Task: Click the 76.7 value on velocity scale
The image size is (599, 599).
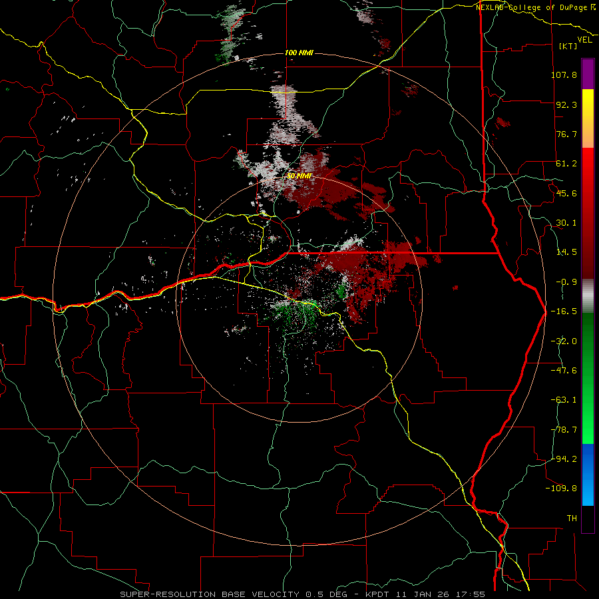Action: 566,134
